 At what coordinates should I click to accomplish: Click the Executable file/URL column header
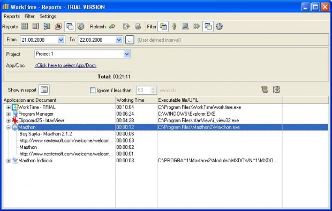220,100
